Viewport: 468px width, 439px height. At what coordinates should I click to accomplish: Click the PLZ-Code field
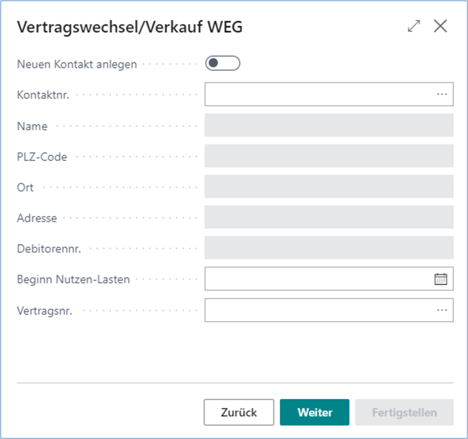[x=329, y=156]
